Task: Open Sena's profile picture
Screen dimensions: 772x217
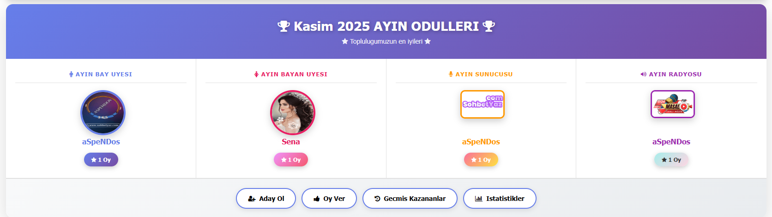Action: (292, 112)
